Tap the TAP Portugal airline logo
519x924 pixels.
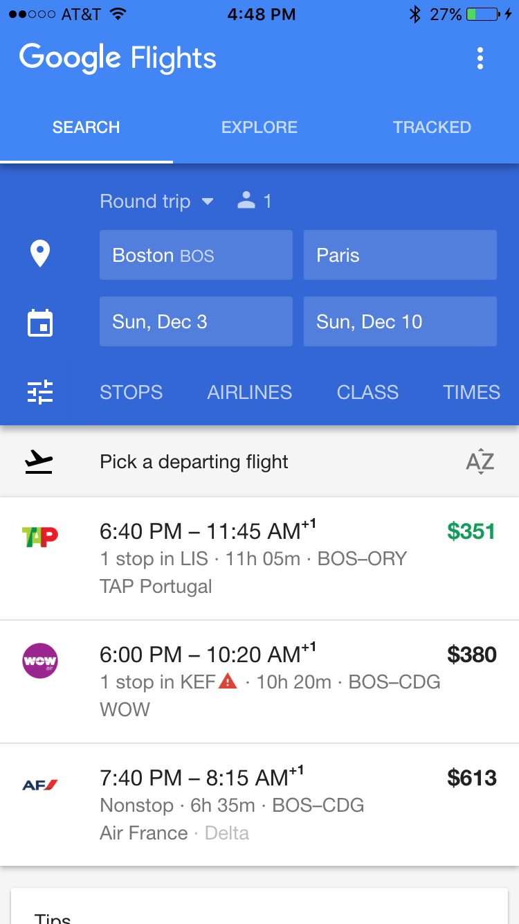[x=40, y=536]
